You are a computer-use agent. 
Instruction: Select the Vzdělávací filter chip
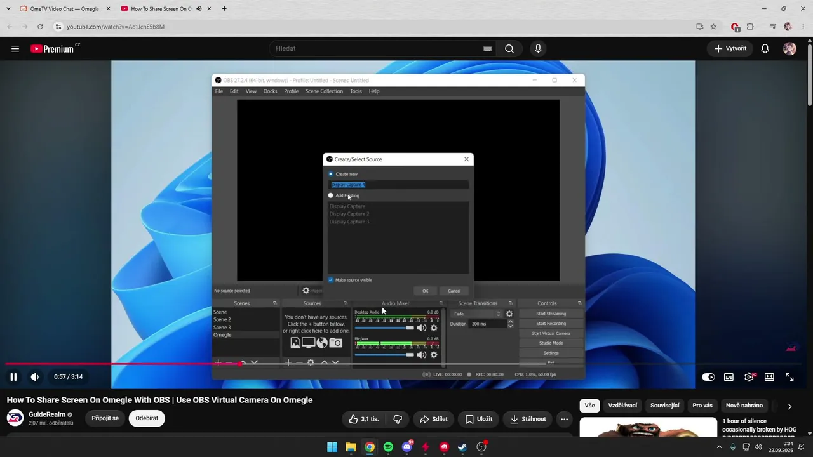click(x=622, y=406)
